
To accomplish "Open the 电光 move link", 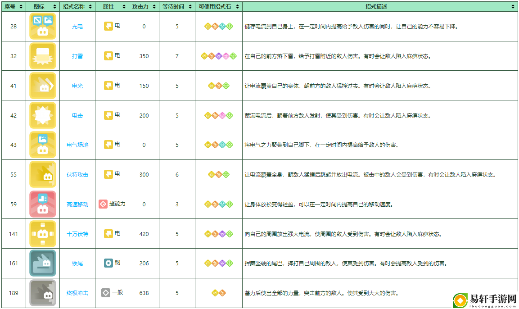I will point(77,86).
